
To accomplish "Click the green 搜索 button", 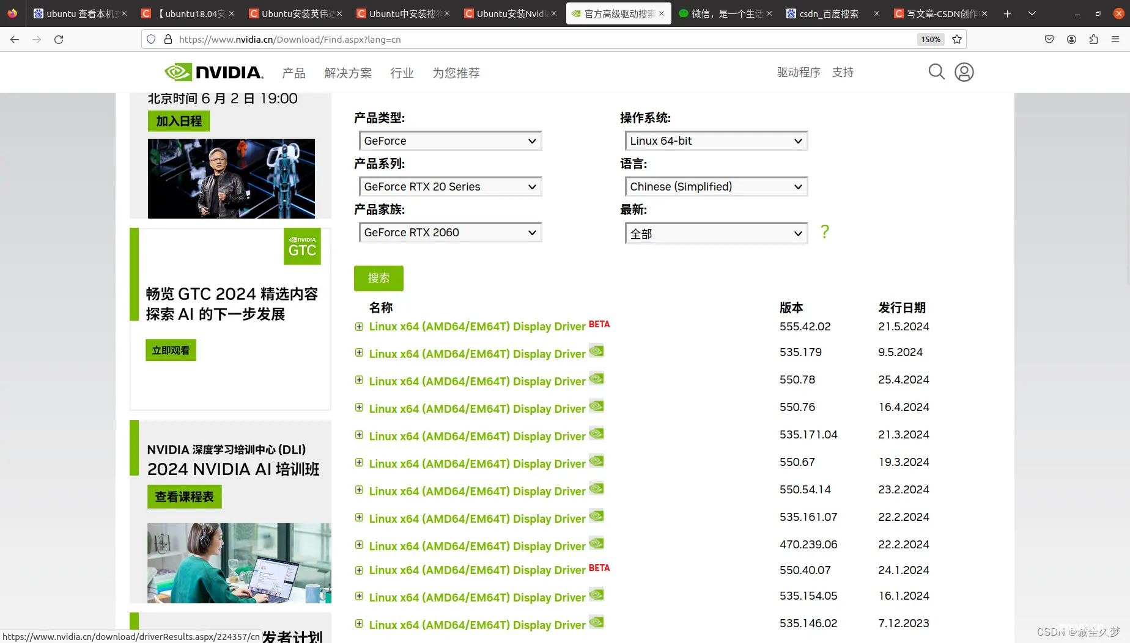I will 379,278.
